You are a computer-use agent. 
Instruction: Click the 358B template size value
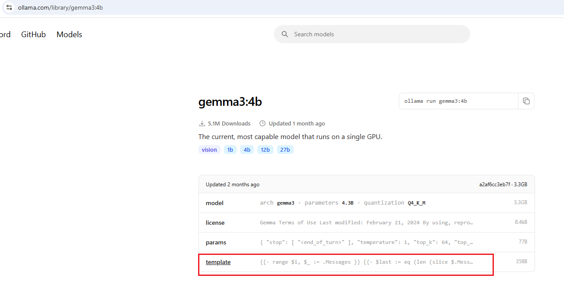(521, 262)
